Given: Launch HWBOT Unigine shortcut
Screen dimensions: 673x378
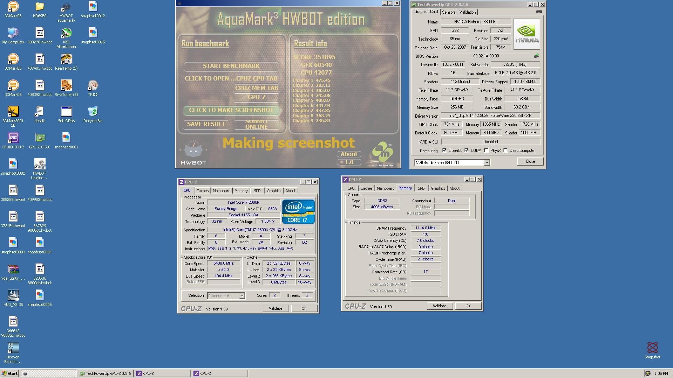Looking at the screenshot, I should 40,169.
